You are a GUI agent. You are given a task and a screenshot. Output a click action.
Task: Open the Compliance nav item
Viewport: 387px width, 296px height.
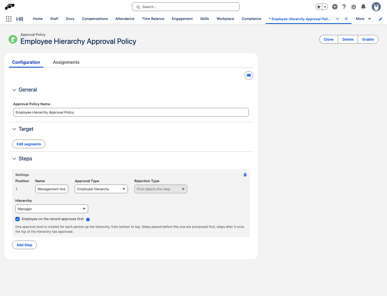click(x=252, y=19)
